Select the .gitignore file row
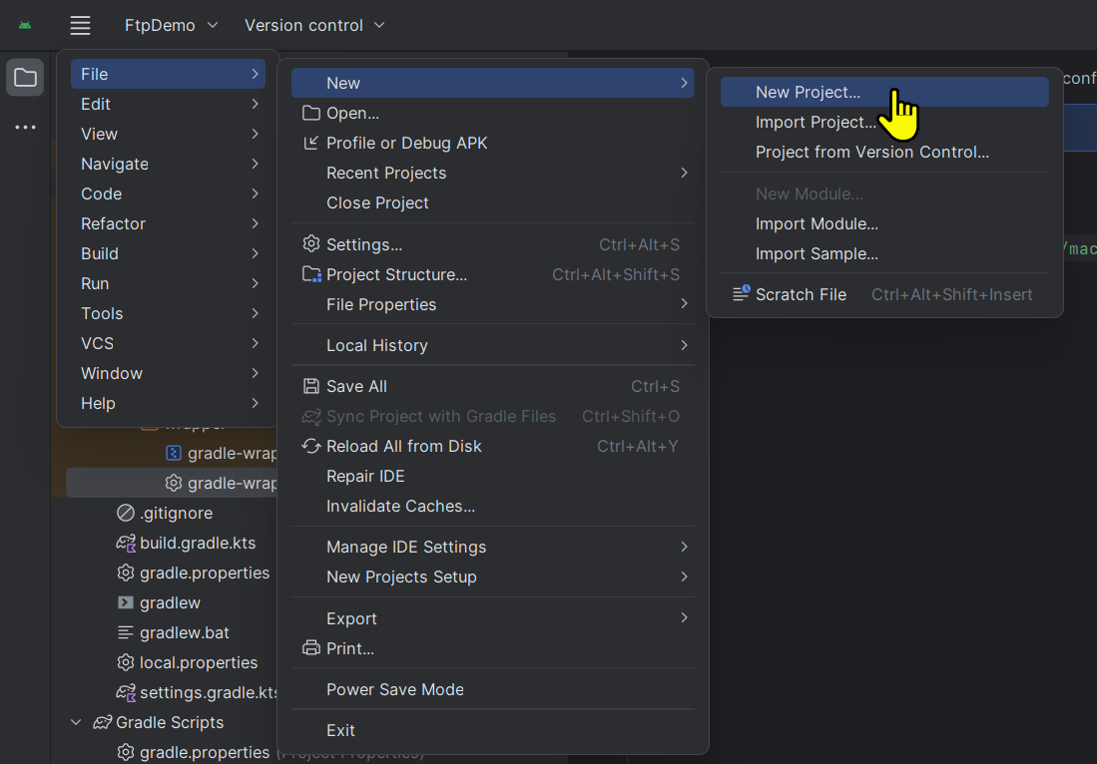The height and width of the screenshot is (764, 1097). coord(172,513)
